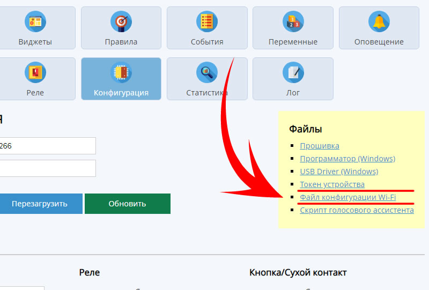
Task: Open the События list icon
Action: [x=207, y=21]
